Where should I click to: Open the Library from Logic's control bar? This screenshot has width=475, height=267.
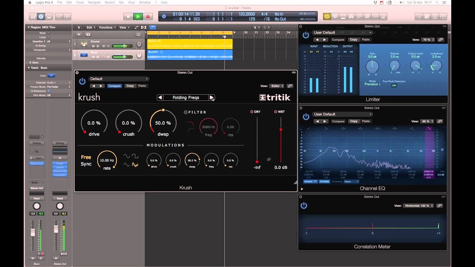click(x=33, y=17)
